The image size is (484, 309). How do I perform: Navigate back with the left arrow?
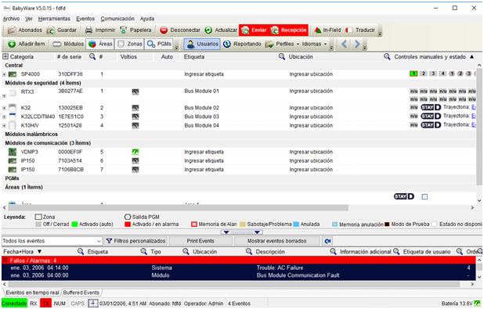coord(345,44)
